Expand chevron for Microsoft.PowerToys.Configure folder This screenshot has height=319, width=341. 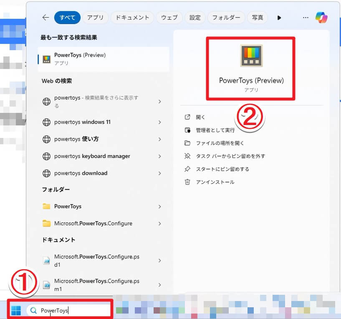tap(159, 224)
